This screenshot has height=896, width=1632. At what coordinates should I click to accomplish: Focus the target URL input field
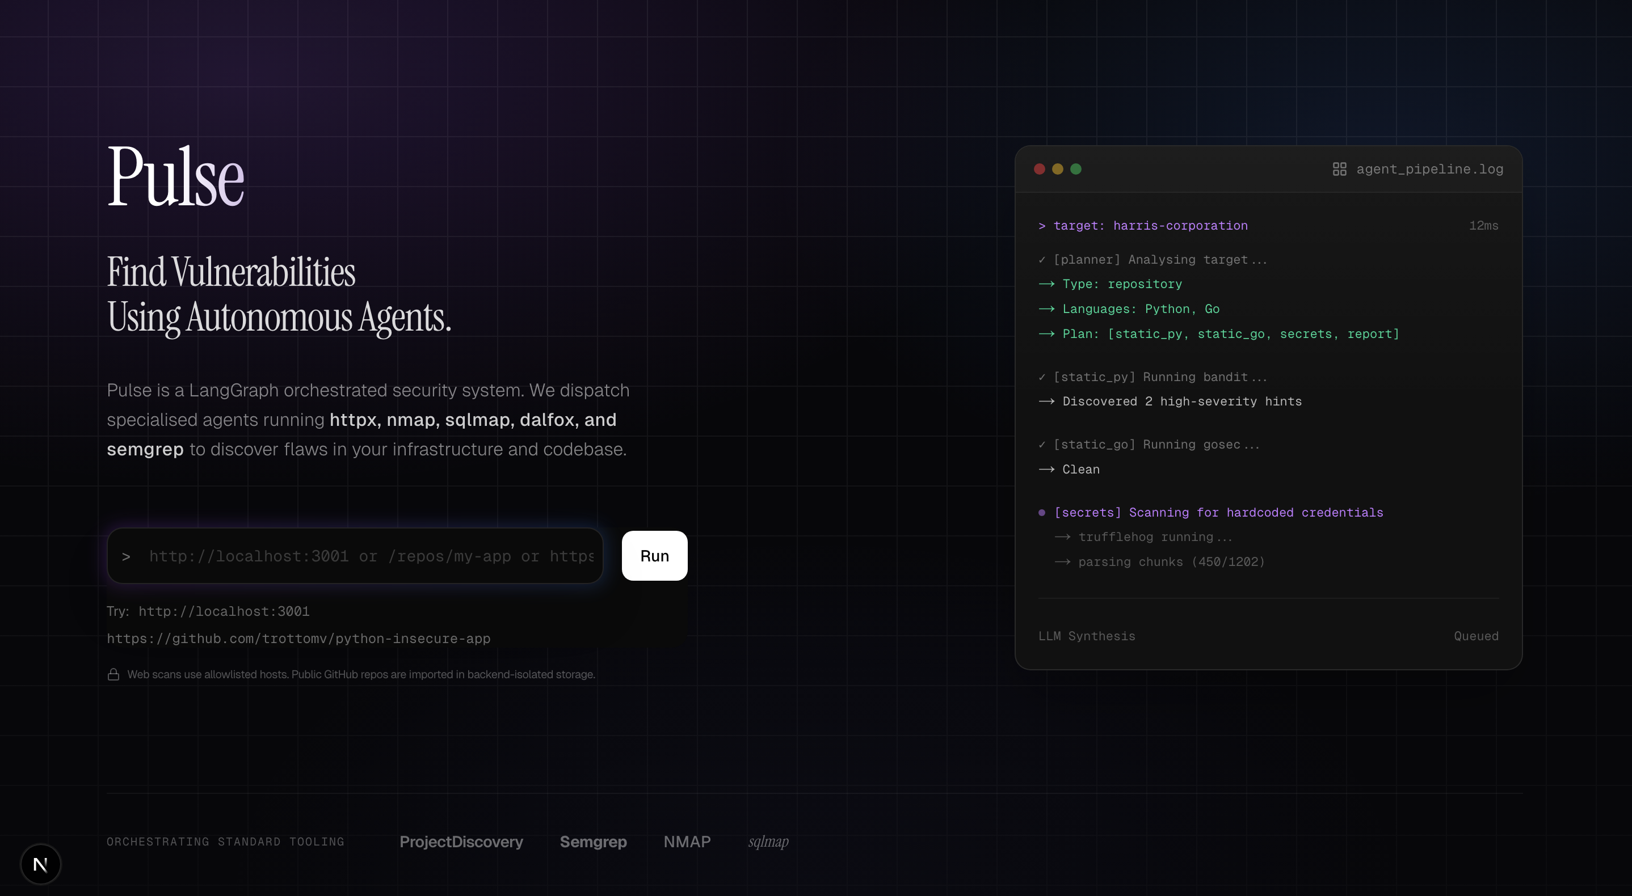click(x=371, y=556)
